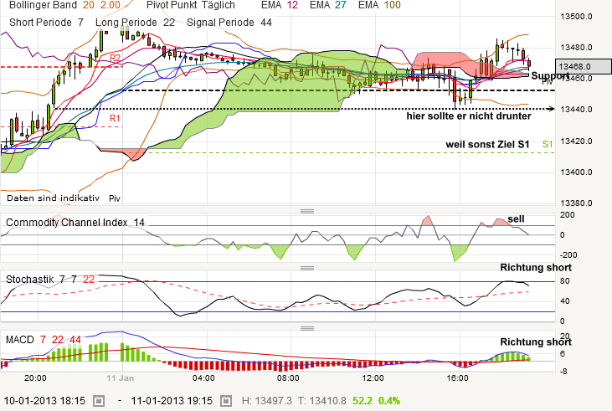The width and height of the screenshot is (612, 411).
Task: Grab the divider handle above Stochastik panel
Action: (307, 268)
